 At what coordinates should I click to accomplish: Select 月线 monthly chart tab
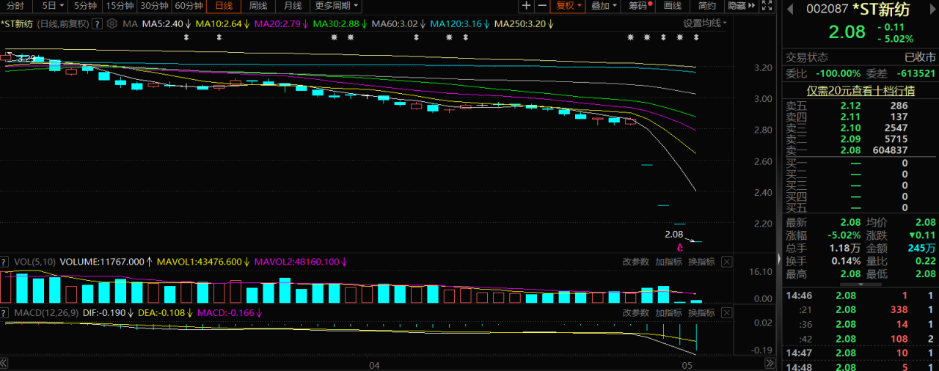(293, 6)
